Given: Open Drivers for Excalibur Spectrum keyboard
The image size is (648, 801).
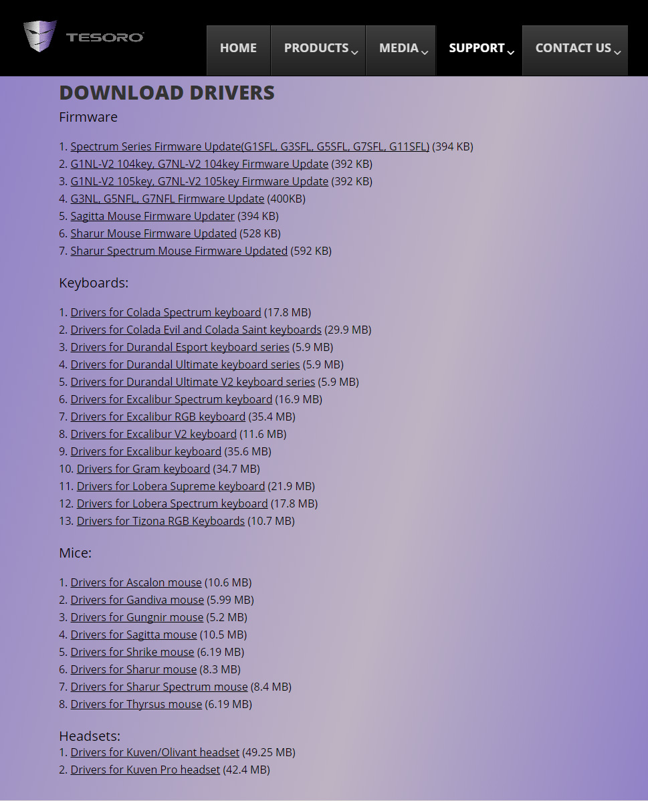Looking at the screenshot, I should pos(171,399).
